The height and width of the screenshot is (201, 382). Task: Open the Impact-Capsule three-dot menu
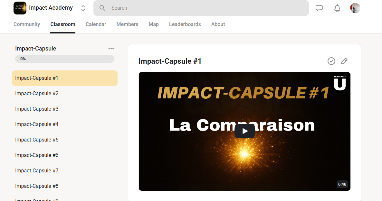(x=111, y=49)
